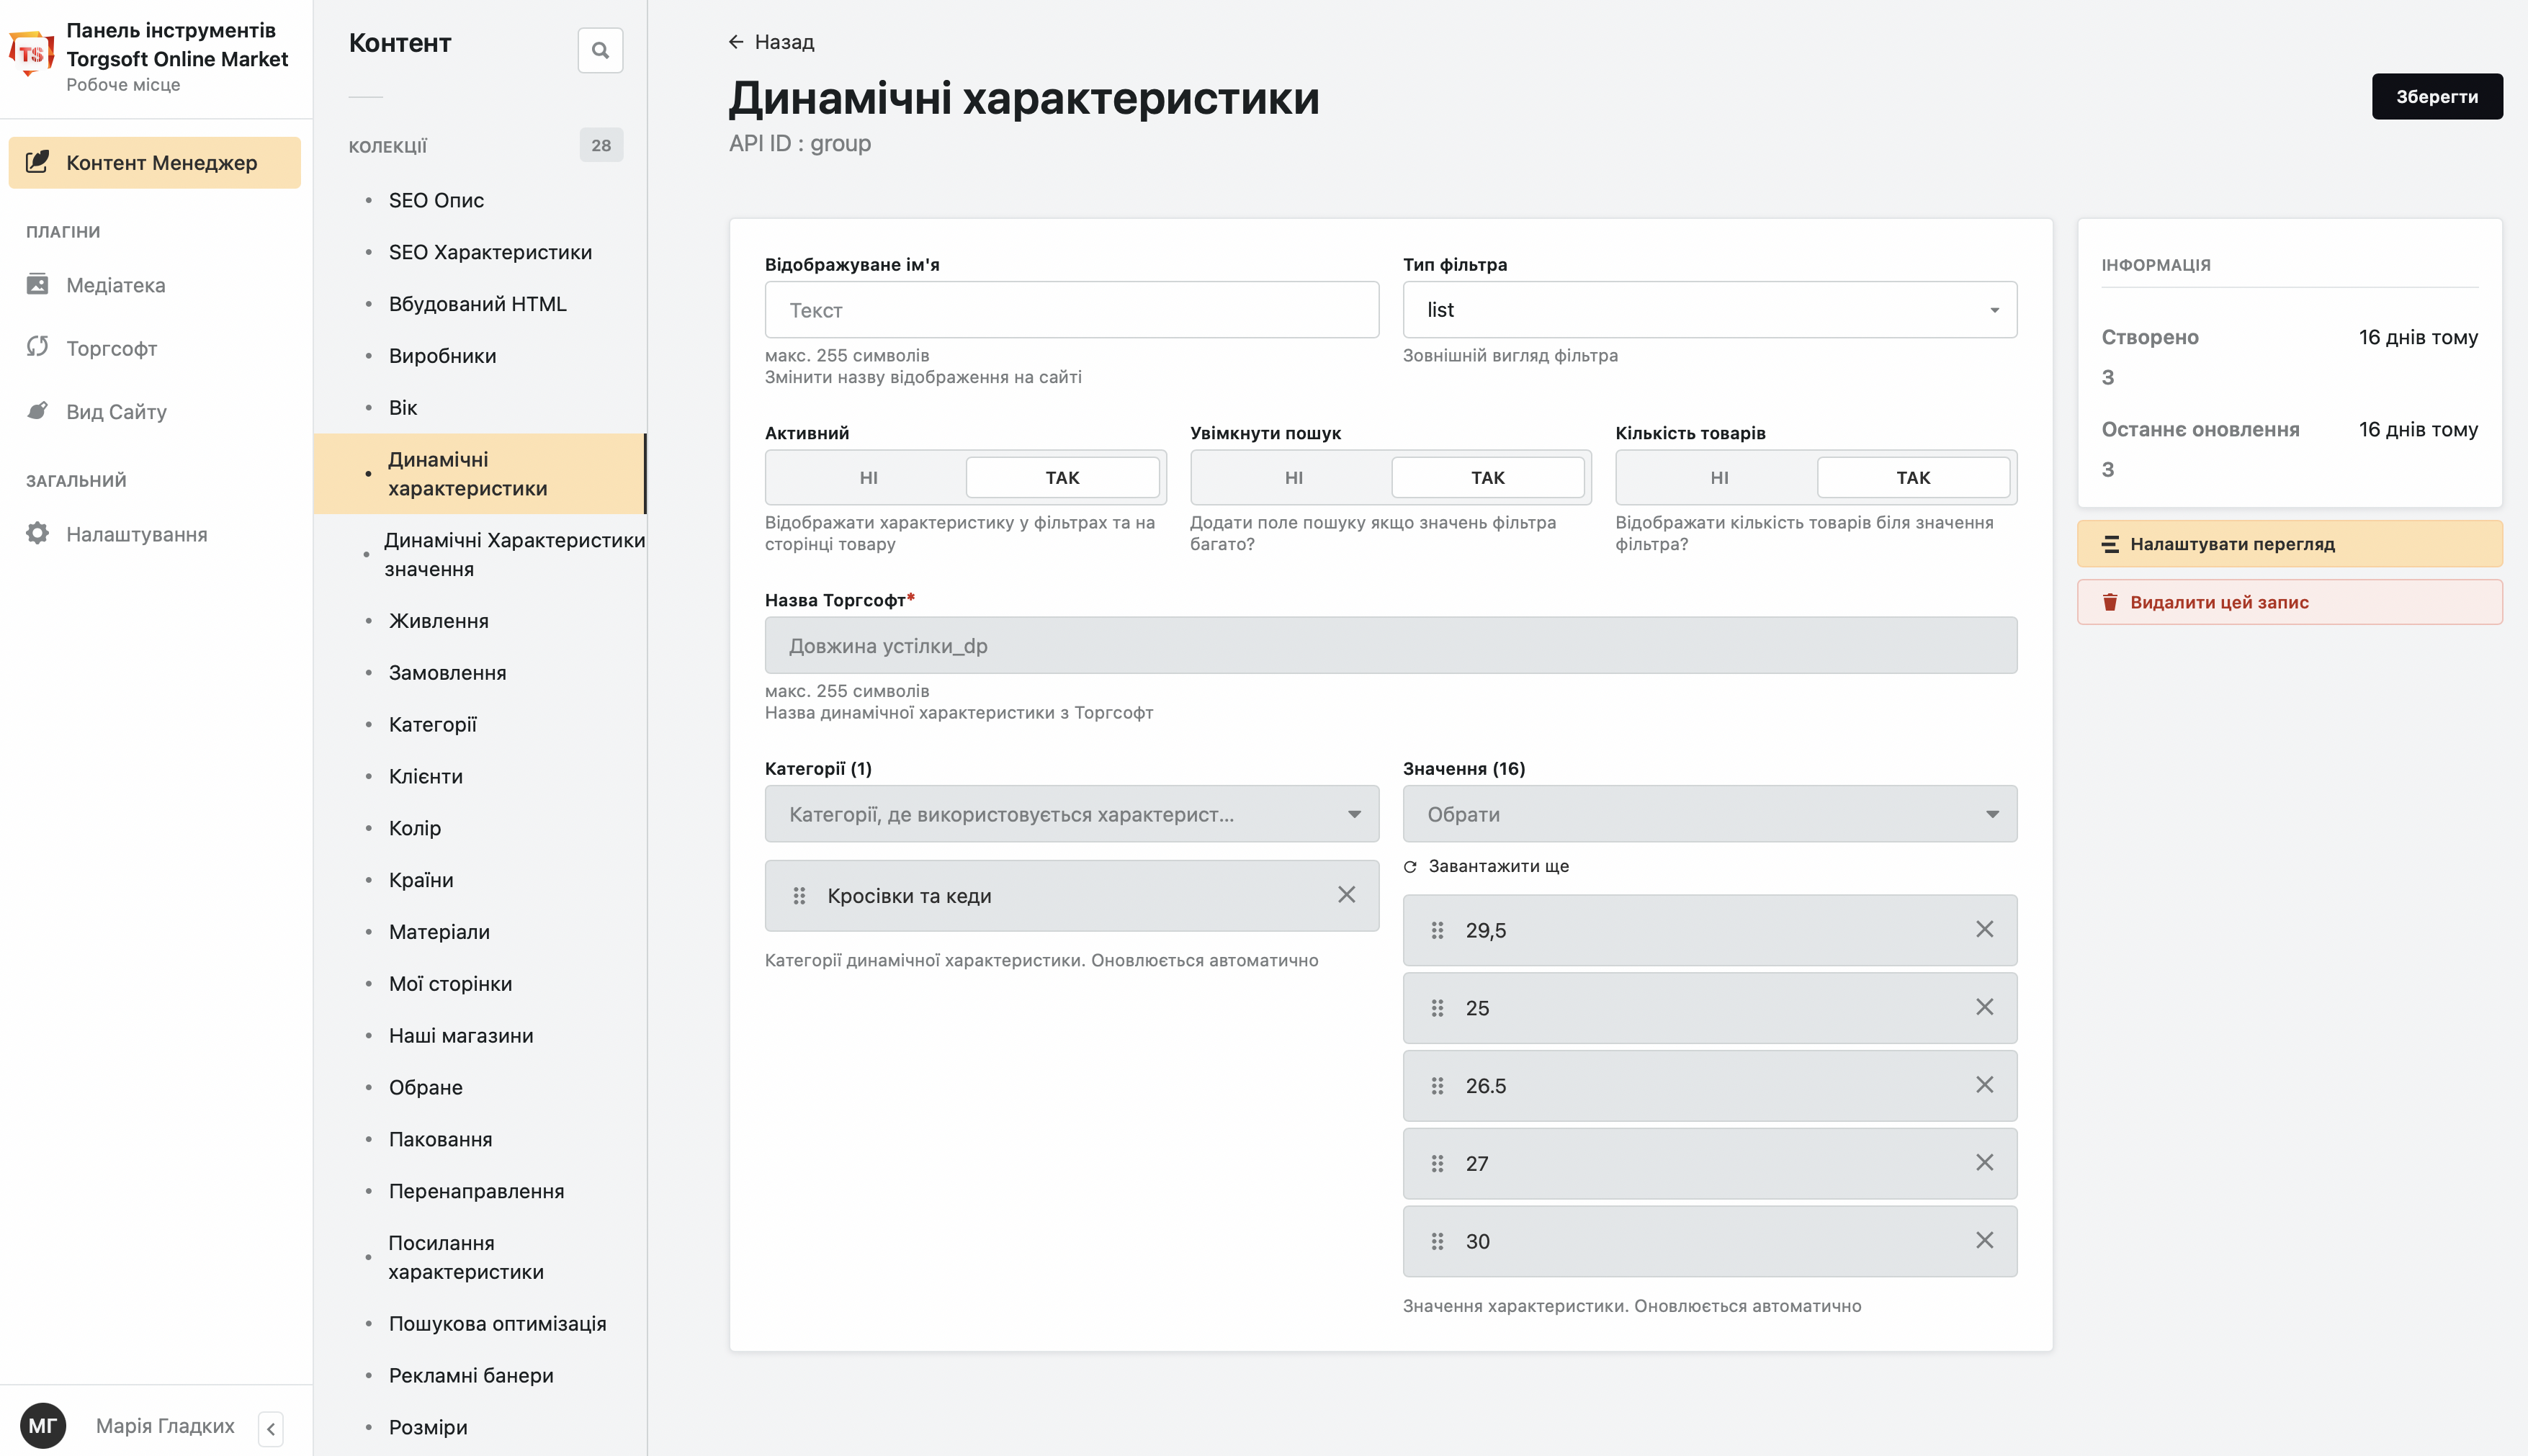This screenshot has height=1456, width=2528.
Task: Click the Контент Менеджер edit icon
Action: [x=37, y=162]
